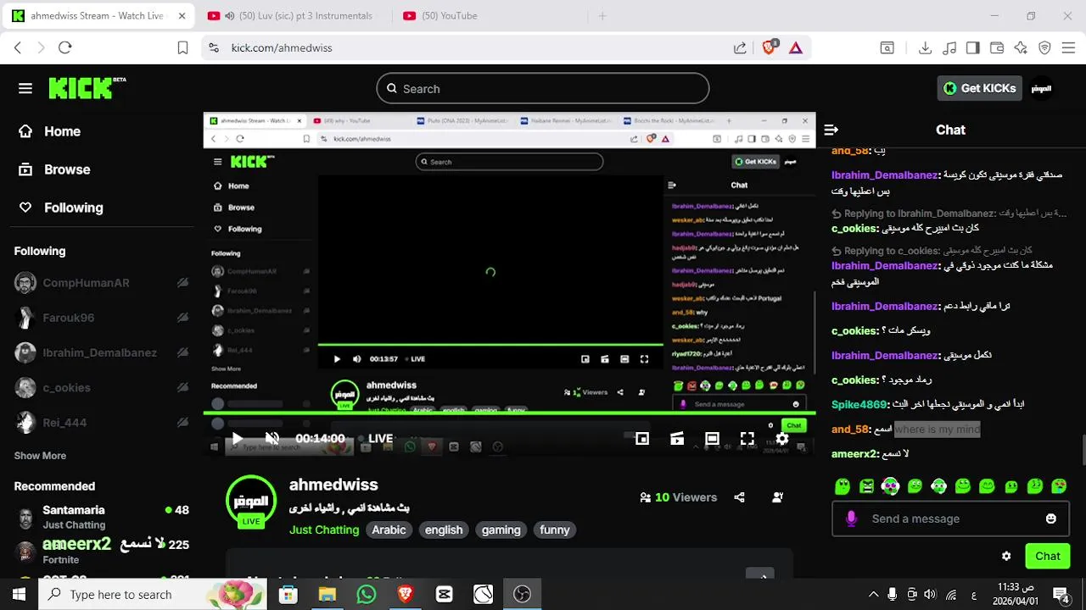Select the funny stream tag
The width and height of the screenshot is (1086, 610).
555,530
